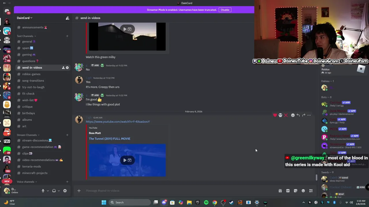Open Steam from the taskbar

(x=231, y=202)
